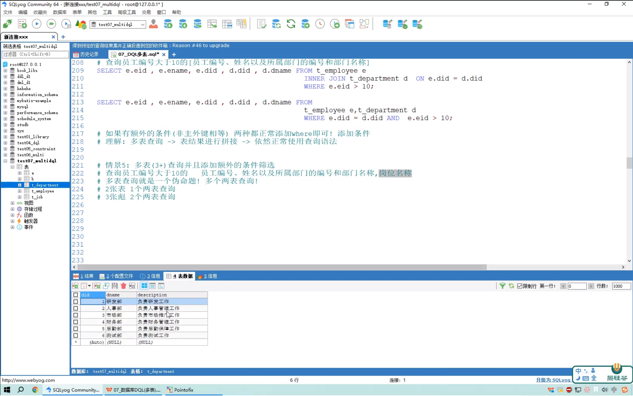The image size is (633, 396).
Task: Click the vertical scrollbar thumb of SQL editor
Action: click(629, 163)
